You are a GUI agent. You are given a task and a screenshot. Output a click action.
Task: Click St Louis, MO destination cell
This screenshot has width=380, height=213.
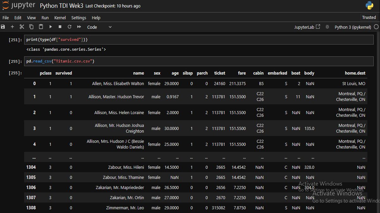pos(354,84)
